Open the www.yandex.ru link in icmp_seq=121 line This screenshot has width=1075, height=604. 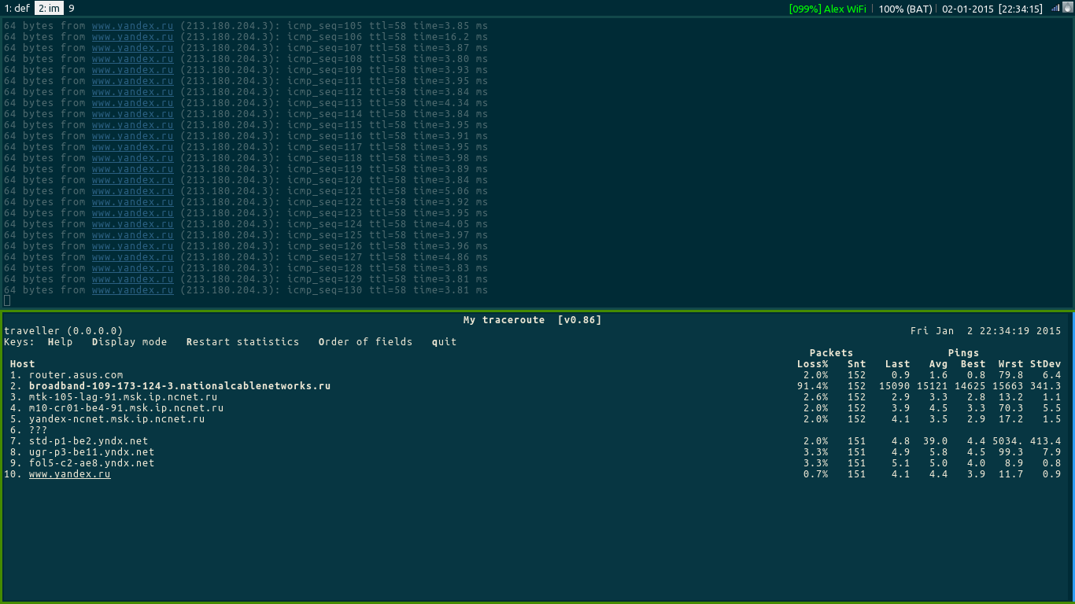click(x=132, y=191)
